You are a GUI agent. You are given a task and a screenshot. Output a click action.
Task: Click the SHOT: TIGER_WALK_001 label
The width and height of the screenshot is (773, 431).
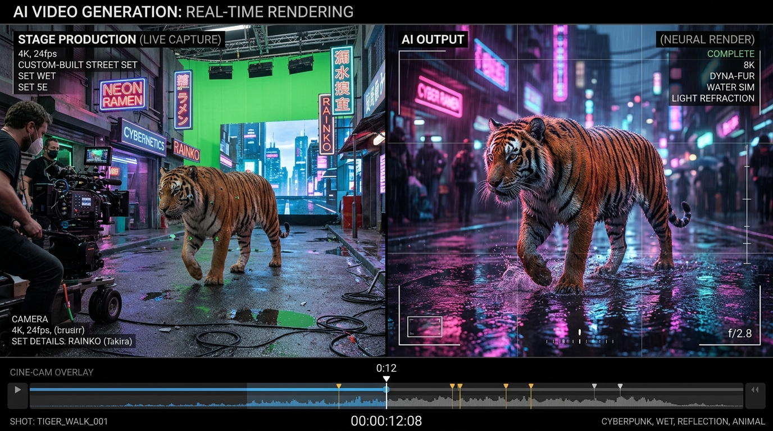point(59,421)
